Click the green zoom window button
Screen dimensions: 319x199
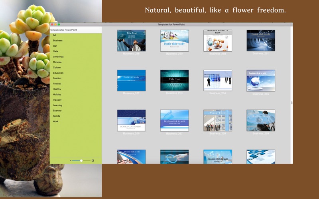(x=59, y=25)
